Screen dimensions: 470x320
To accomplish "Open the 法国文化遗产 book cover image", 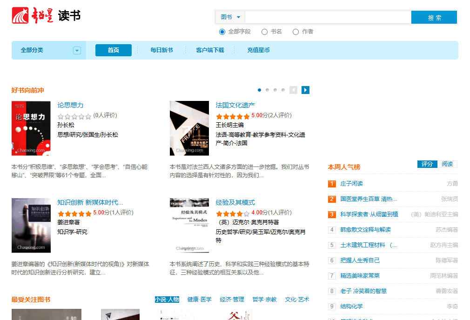I will click(x=189, y=128).
